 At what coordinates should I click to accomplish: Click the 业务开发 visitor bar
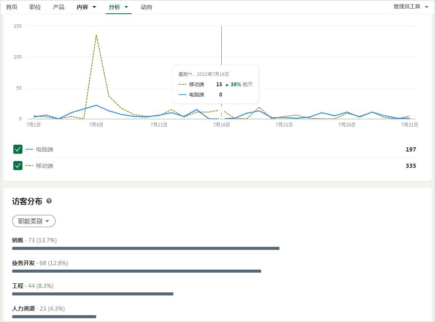point(137,271)
